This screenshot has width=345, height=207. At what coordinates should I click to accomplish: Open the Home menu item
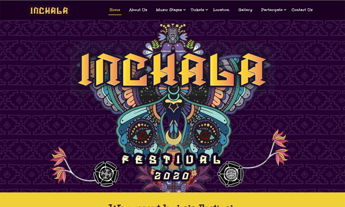coord(115,10)
